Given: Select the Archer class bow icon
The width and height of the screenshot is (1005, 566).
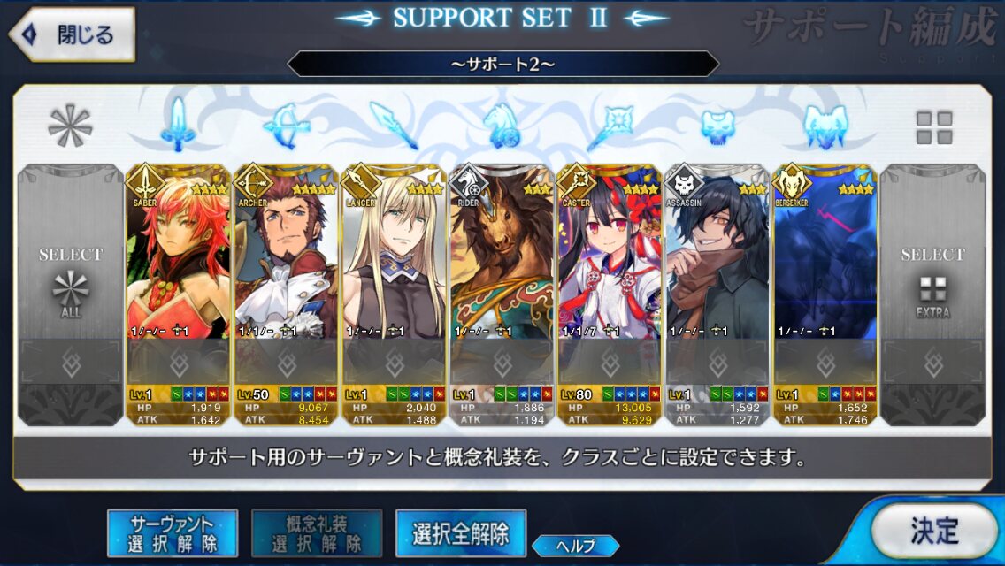Looking at the screenshot, I should pyautogui.click(x=287, y=126).
